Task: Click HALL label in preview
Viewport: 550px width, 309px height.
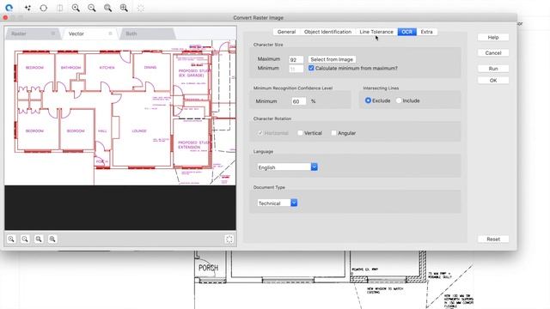Action: tap(102, 130)
